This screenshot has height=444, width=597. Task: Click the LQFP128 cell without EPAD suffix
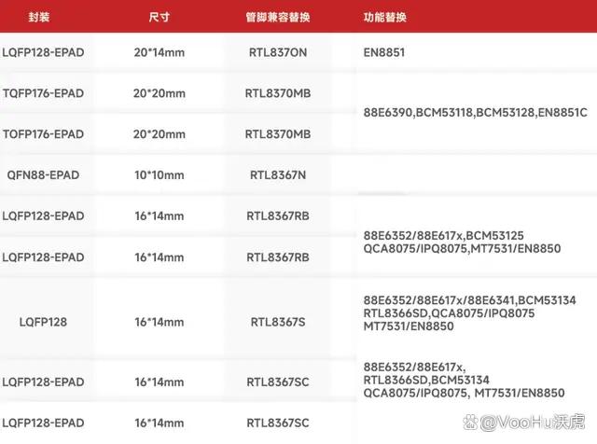43,322
